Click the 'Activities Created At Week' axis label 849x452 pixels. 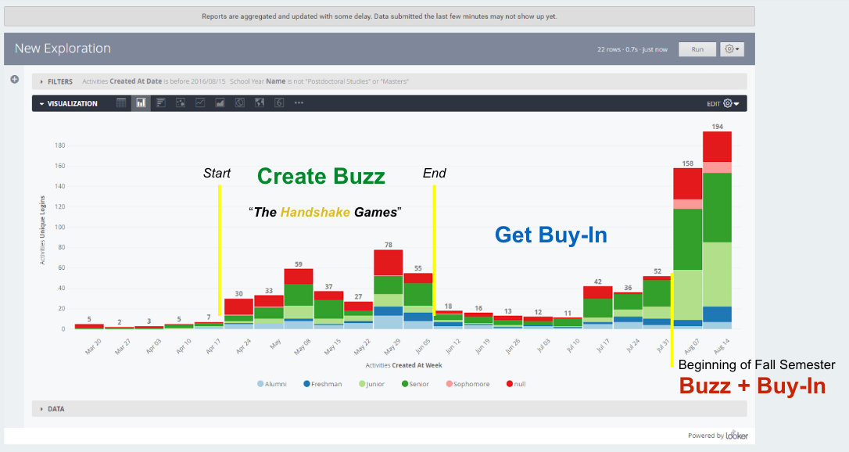tap(403, 365)
